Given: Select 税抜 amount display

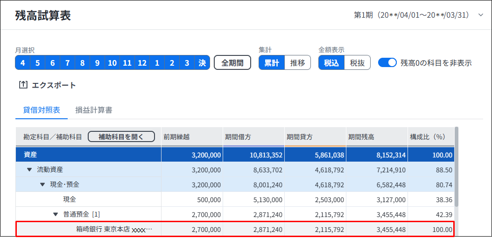Looking at the screenshot, I should (358, 62).
